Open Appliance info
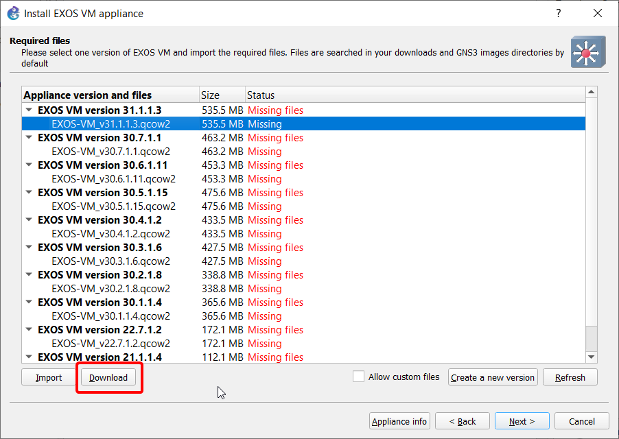 pos(399,421)
